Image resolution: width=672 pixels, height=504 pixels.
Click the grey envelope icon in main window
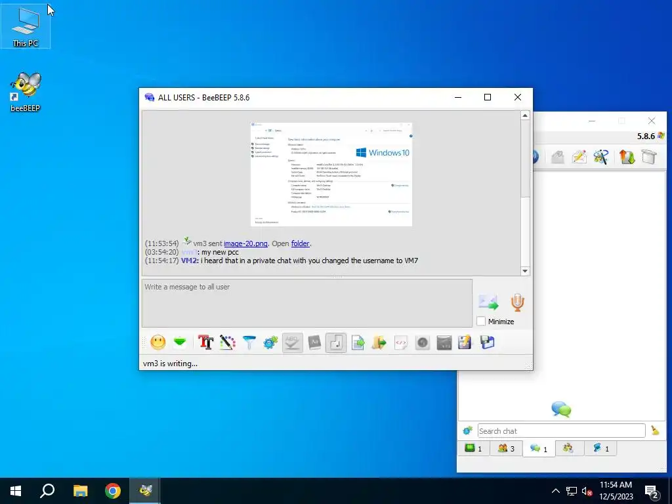(x=558, y=157)
